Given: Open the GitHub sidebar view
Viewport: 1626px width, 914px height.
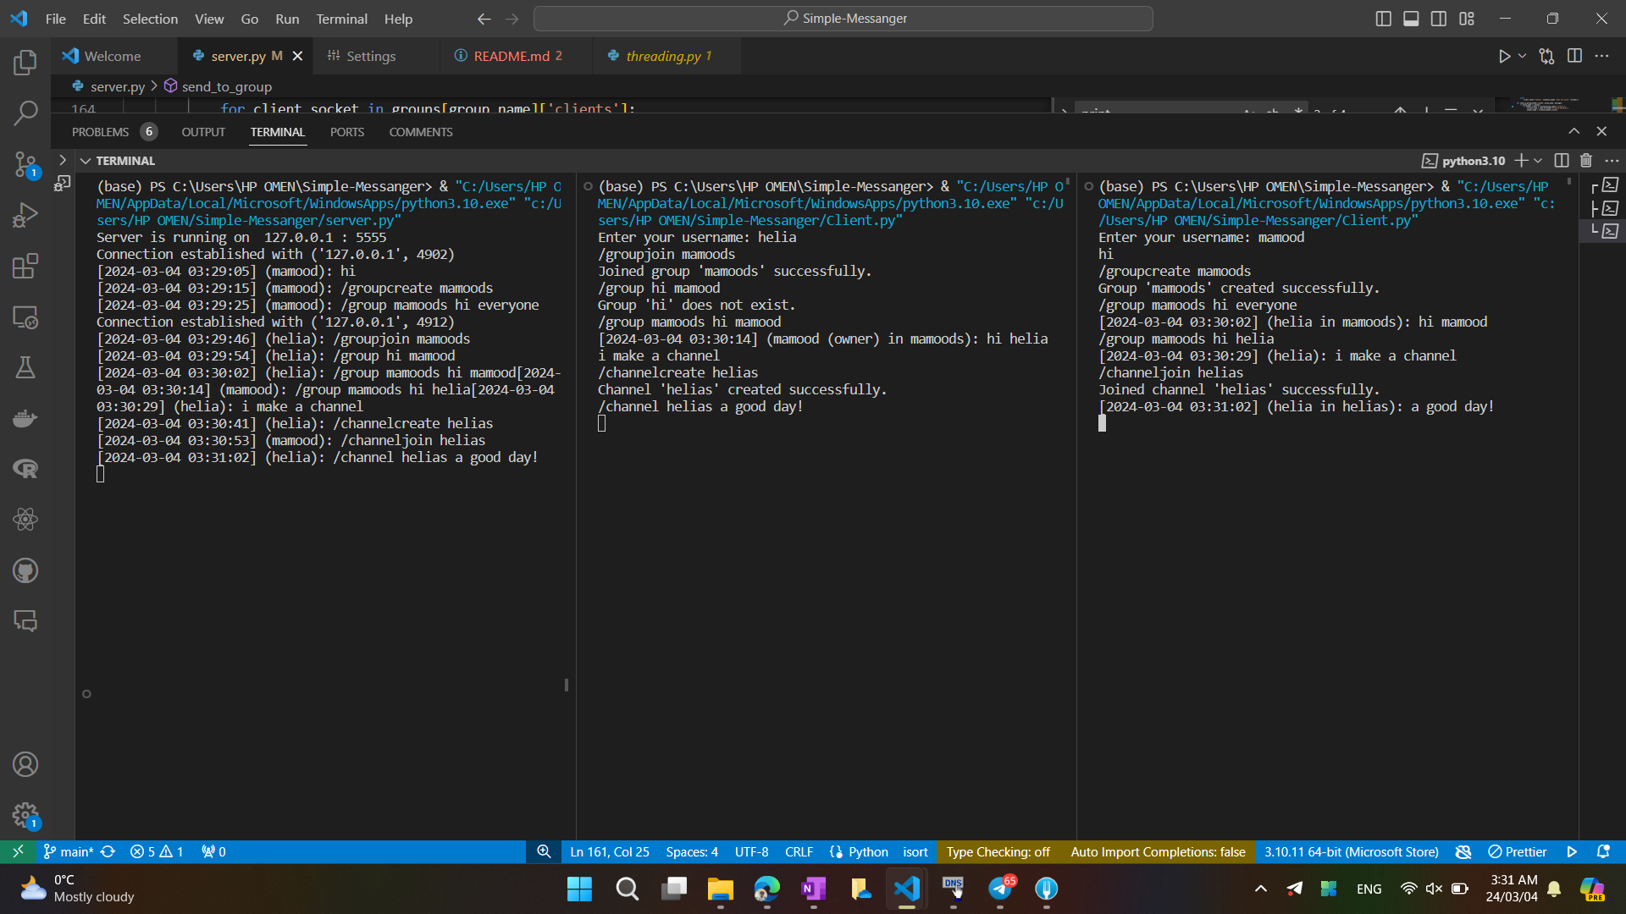Looking at the screenshot, I should [25, 570].
